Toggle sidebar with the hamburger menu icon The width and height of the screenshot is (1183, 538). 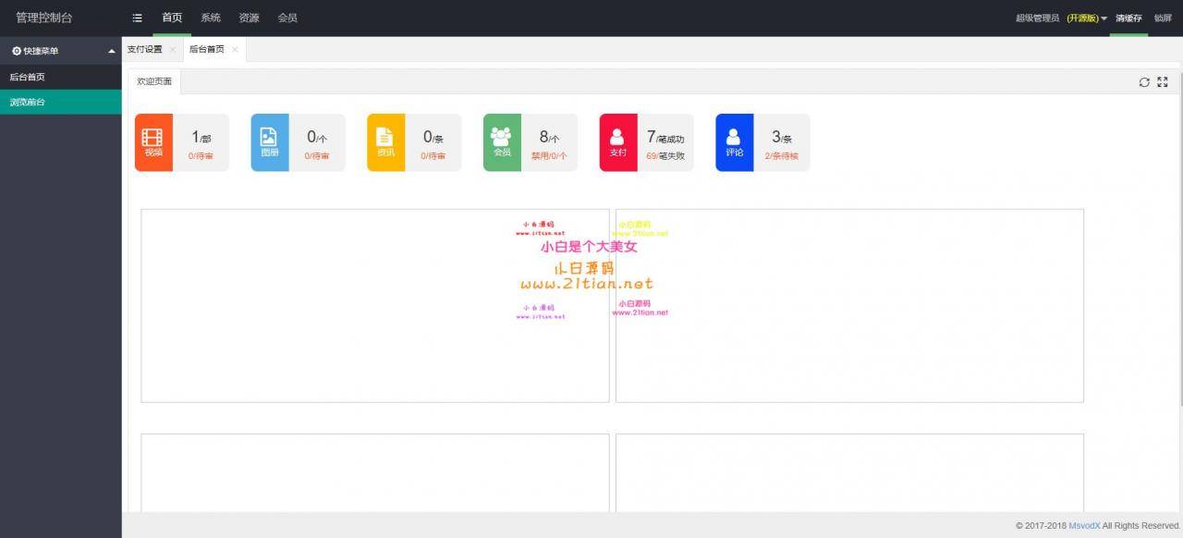138,18
